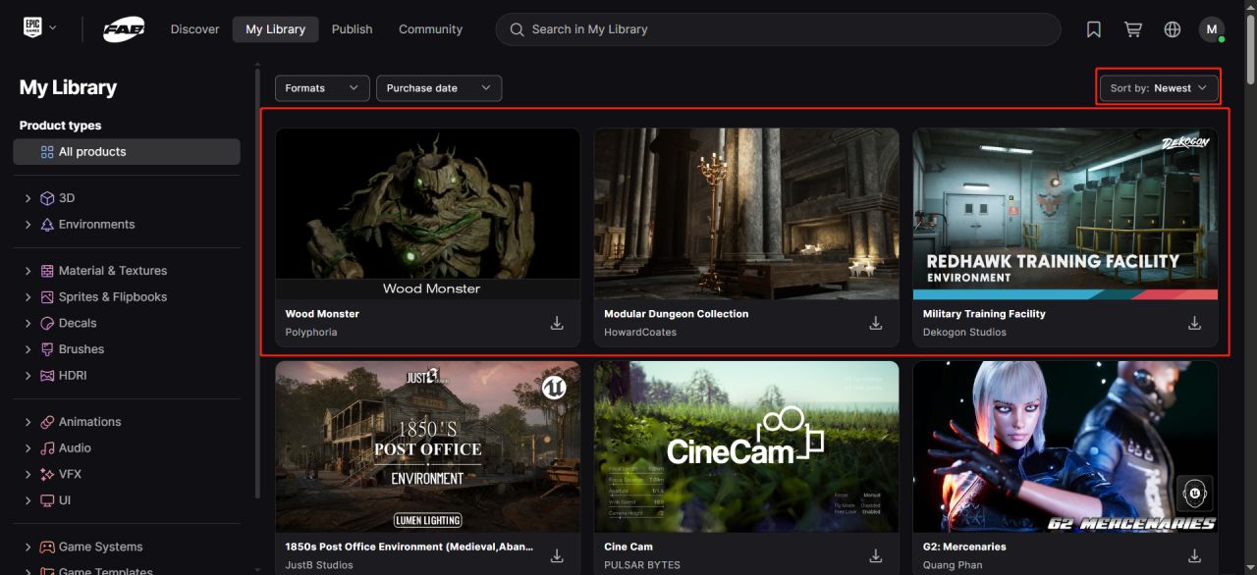Click the globe language icon
1257x575 pixels.
(1173, 29)
